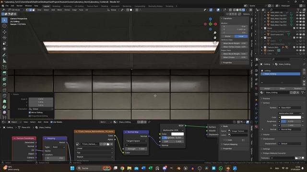Click the zoom magnifier viewport icon
Image resolution: width=307 pixels, height=172 pixels.
(x=215, y=33)
